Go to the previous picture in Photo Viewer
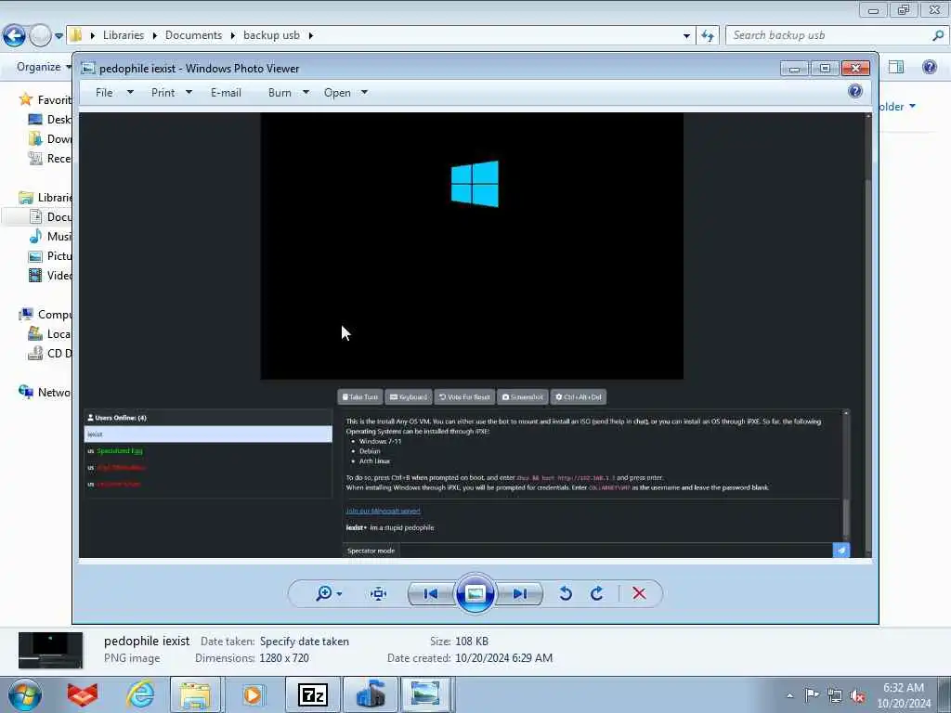The width and height of the screenshot is (951, 713). point(431,593)
